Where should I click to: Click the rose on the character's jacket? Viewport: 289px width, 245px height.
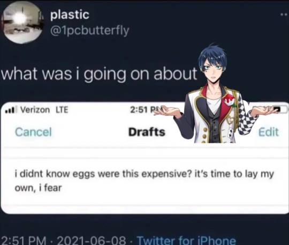click(229, 100)
